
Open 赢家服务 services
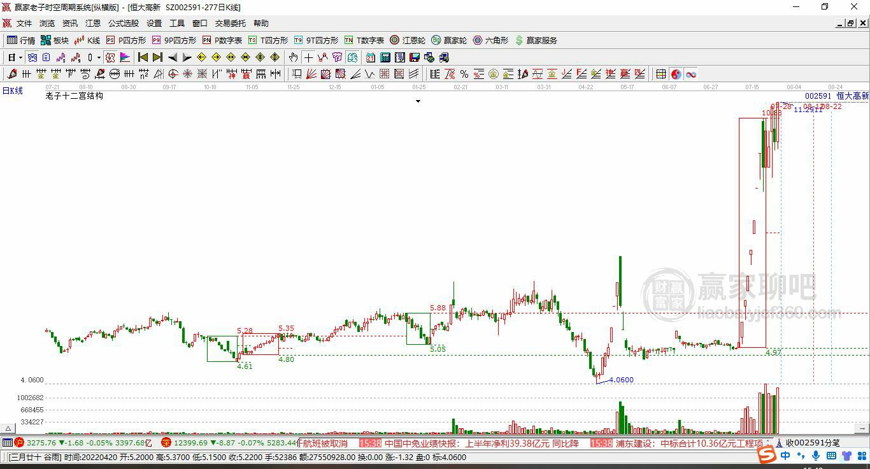click(536, 40)
